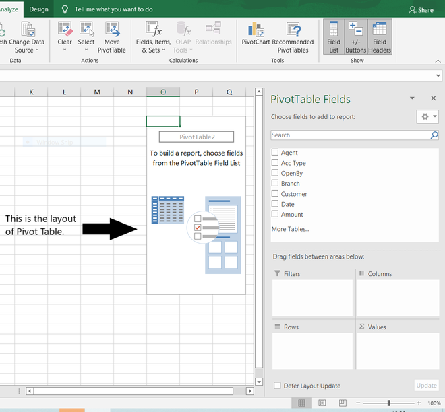
Task: Open Change Data Source
Action: [27, 37]
